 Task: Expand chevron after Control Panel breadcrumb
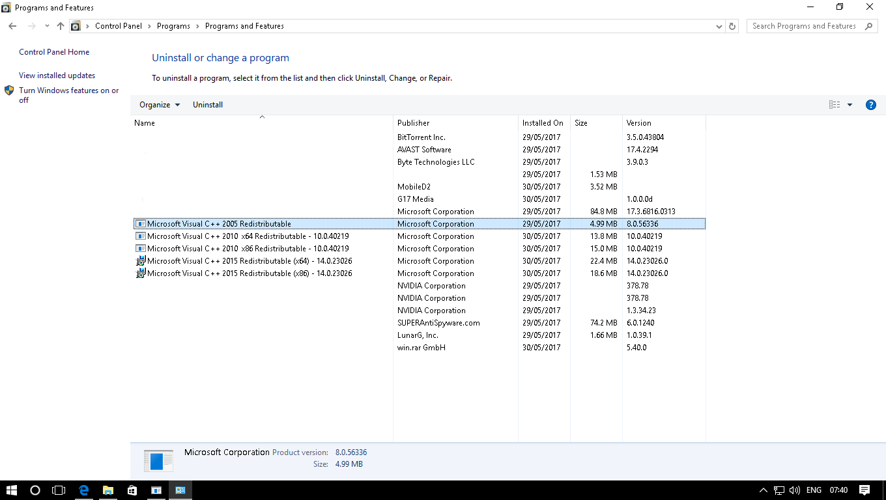pos(149,26)
